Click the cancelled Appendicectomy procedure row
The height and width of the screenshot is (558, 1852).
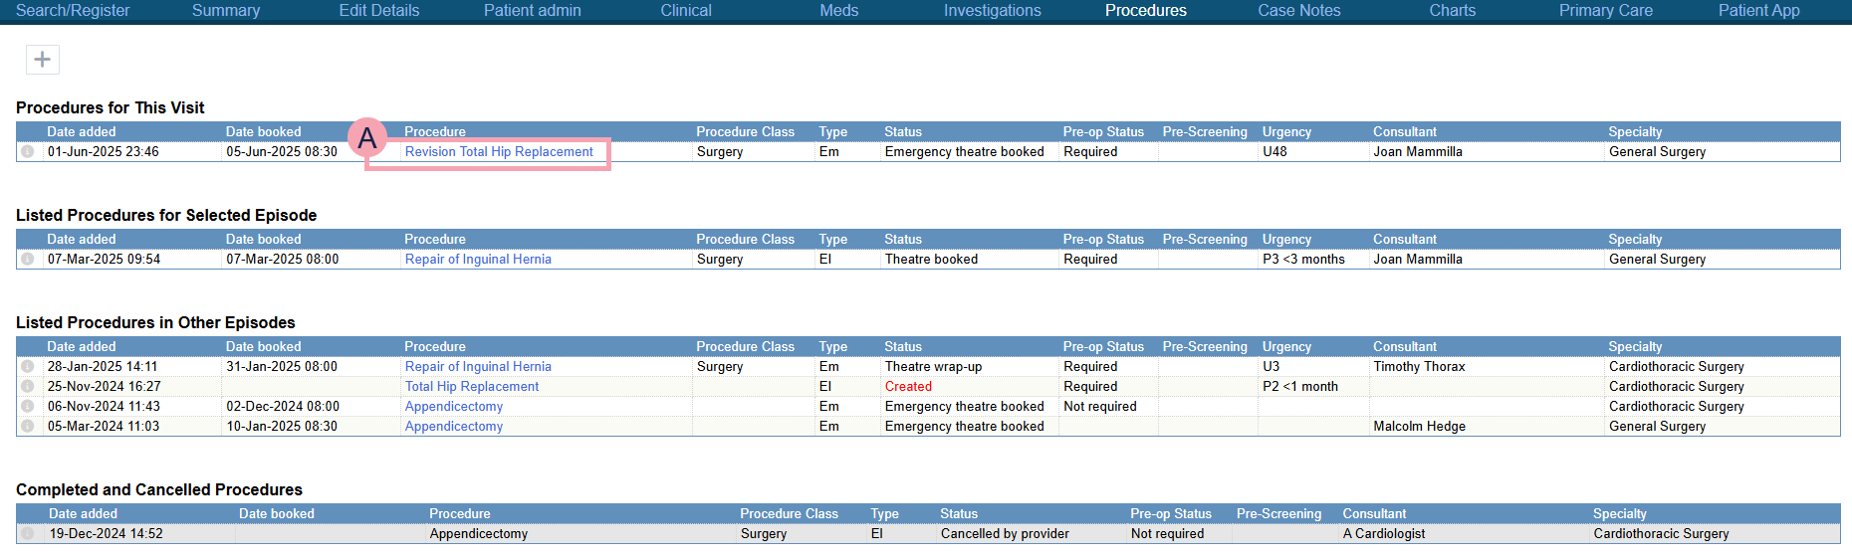pos(478,534)
